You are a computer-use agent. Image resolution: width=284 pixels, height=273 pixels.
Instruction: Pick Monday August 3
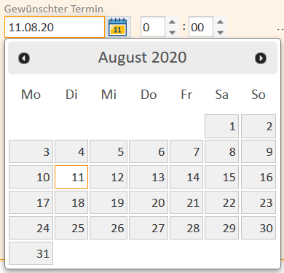(31, 151)
